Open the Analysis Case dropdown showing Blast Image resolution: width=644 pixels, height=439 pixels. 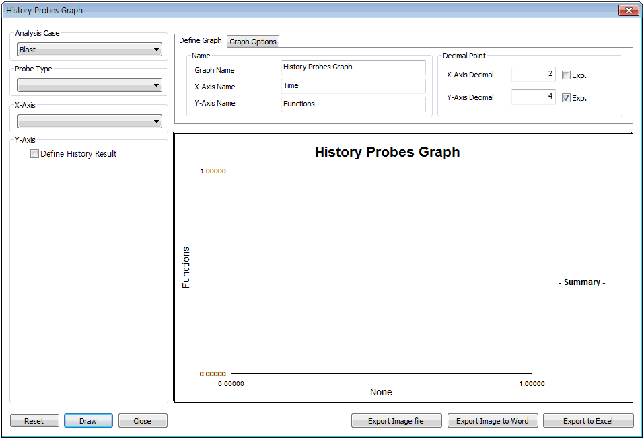point(90,50)
